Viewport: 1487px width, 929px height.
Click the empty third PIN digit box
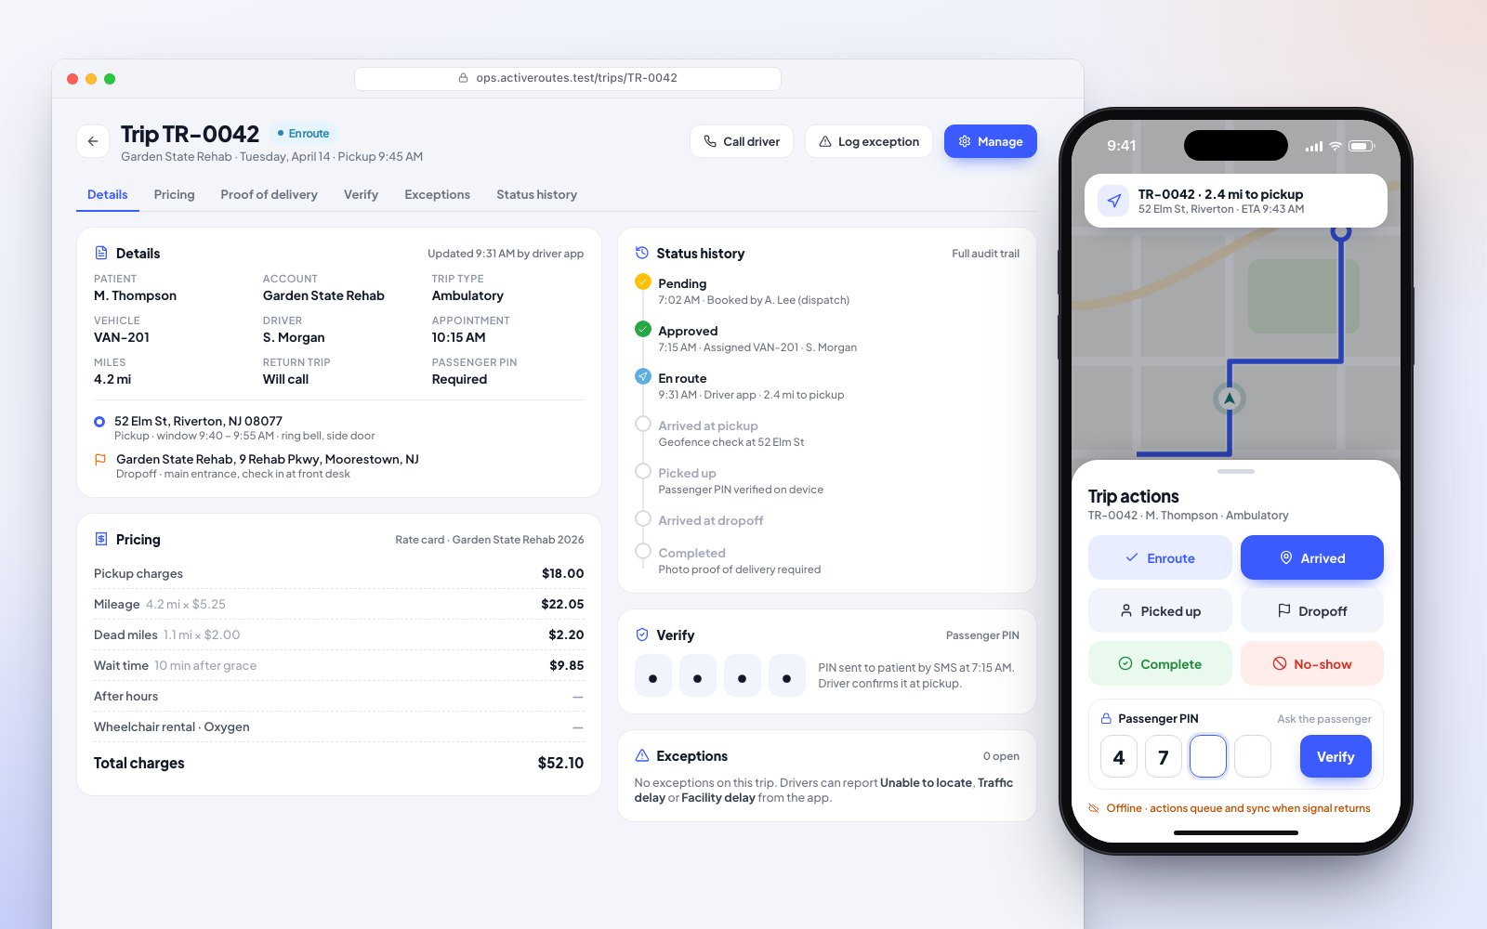(x=1208, y=756)
